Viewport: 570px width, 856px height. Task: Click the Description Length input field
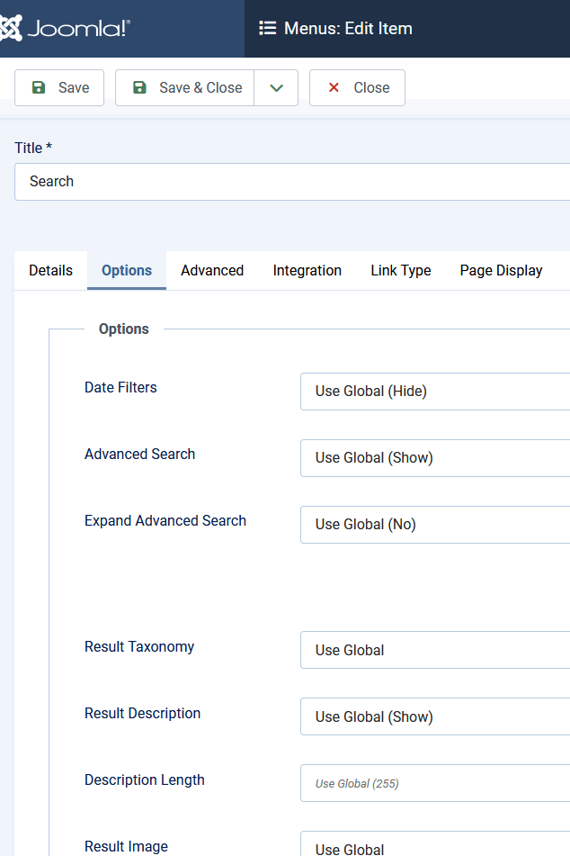(435, 784)
